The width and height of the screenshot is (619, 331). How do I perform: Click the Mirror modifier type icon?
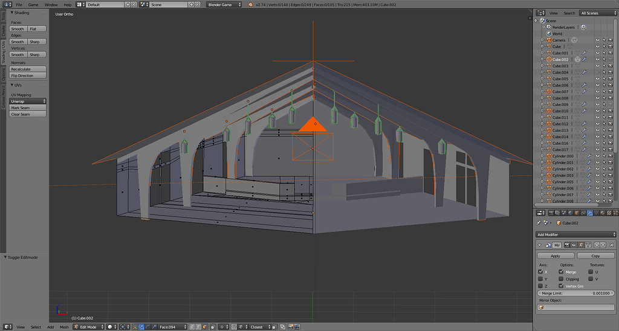548,245
